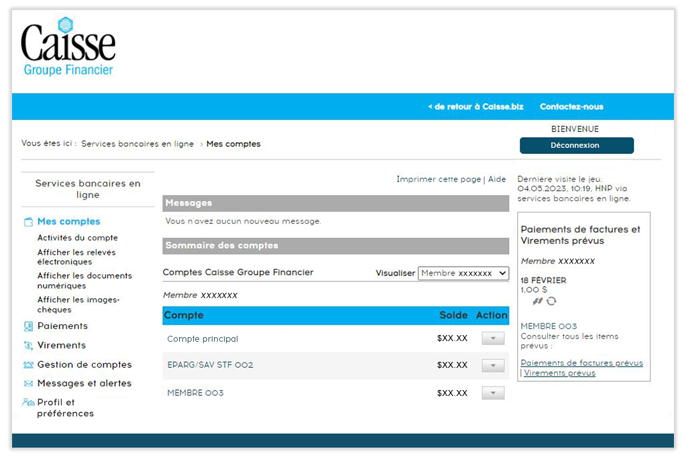Click the 1,00 $ scheduled amount

point(534,289)
